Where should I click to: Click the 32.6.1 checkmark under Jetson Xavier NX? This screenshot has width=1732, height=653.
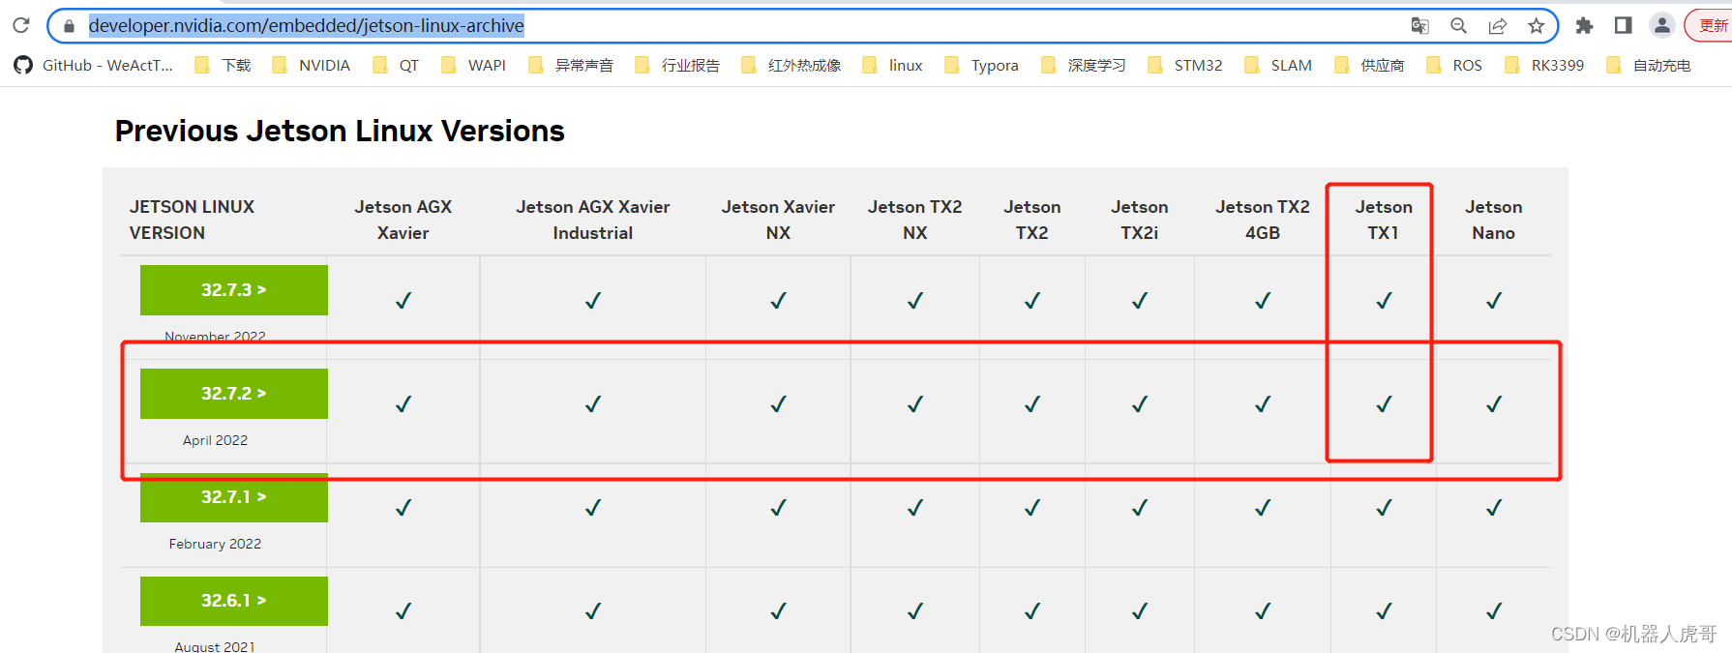[x=778, y=611]
